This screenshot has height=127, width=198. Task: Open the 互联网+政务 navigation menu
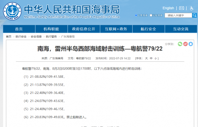[116, 29]
